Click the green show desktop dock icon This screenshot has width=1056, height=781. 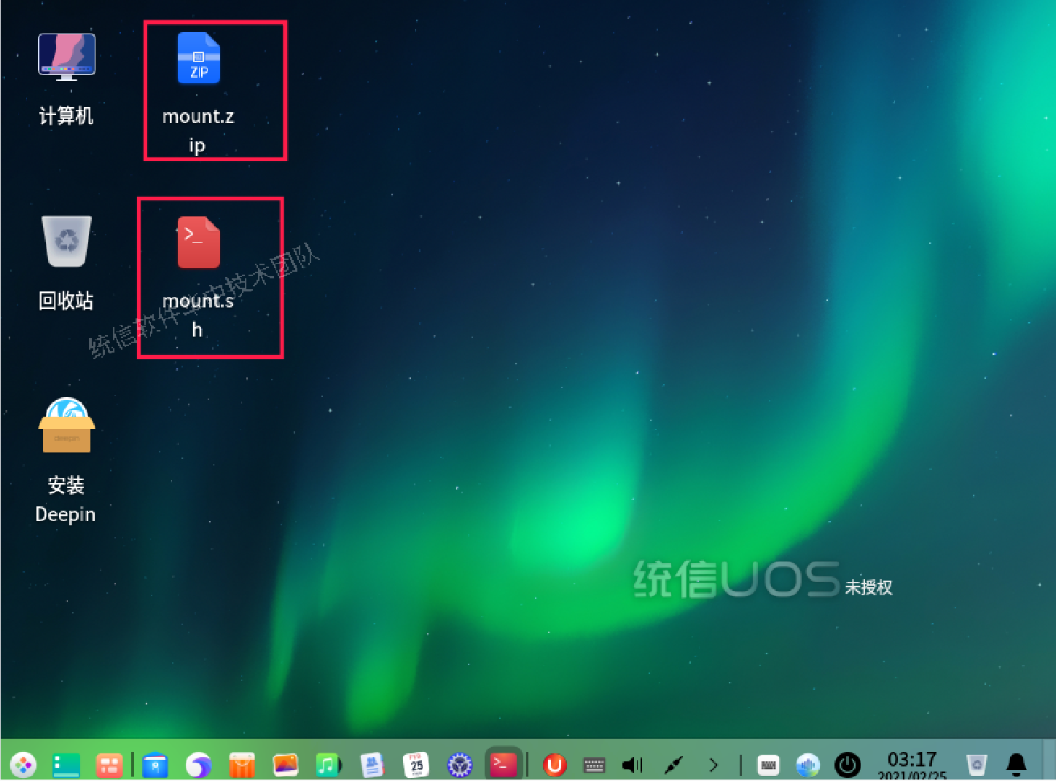click(66, 765)
